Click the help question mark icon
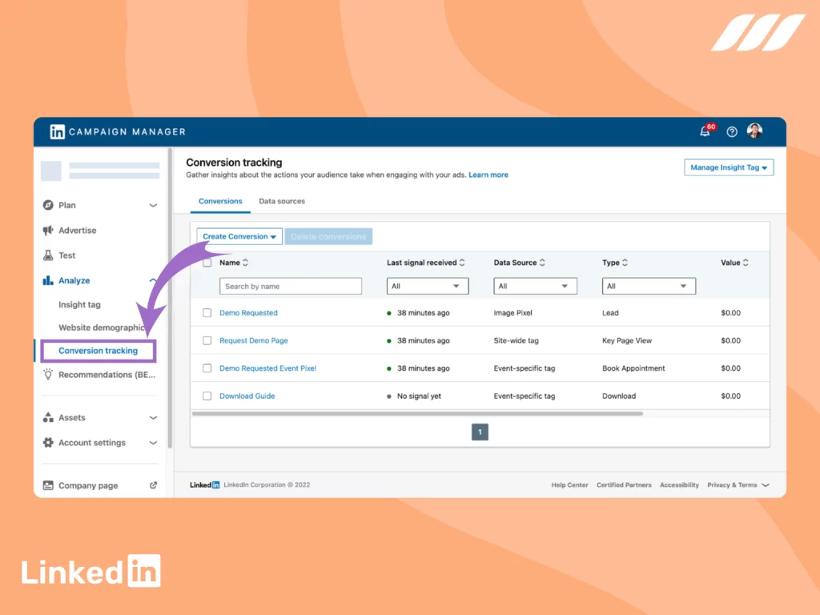Viewport: 820px width, 615px height. [731, 131]
